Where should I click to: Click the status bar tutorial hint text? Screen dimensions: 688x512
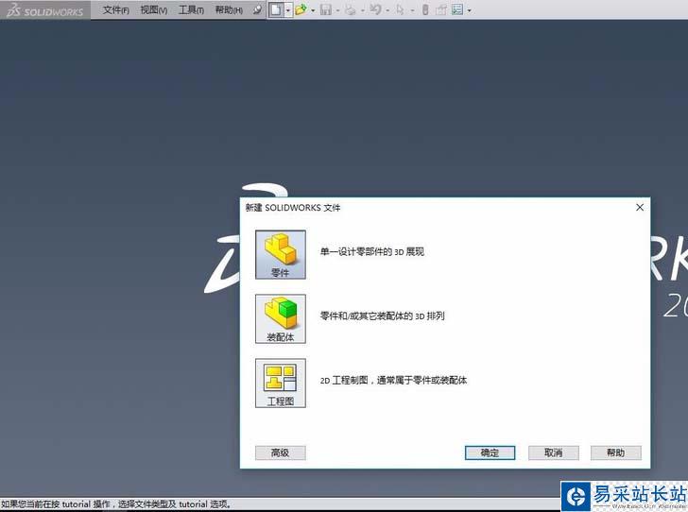tap(116, 504)
